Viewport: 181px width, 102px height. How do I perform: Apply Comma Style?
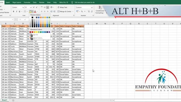pyautogui.click(x=85, y=11)
